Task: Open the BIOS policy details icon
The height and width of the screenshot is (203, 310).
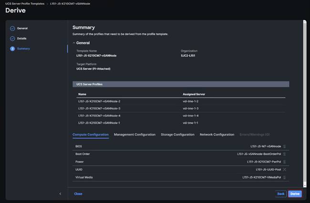Action: click(x=285, y=146)
